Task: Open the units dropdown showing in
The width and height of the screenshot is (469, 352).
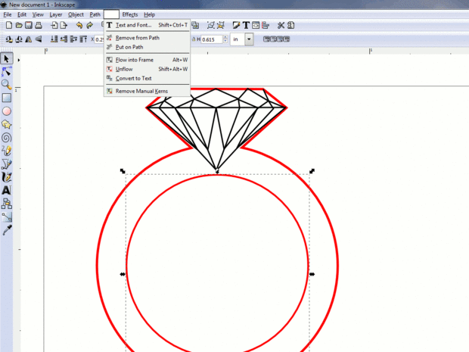Action: click(241, 39)
